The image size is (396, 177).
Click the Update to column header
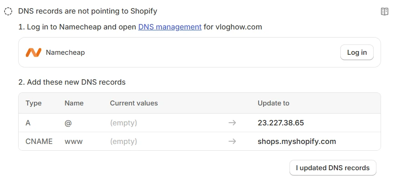(x=274, y=103)
